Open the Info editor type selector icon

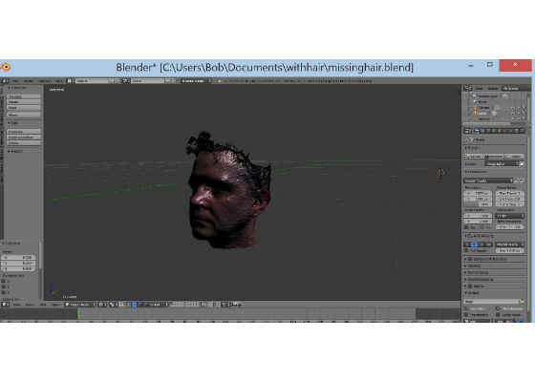(5, 81)
